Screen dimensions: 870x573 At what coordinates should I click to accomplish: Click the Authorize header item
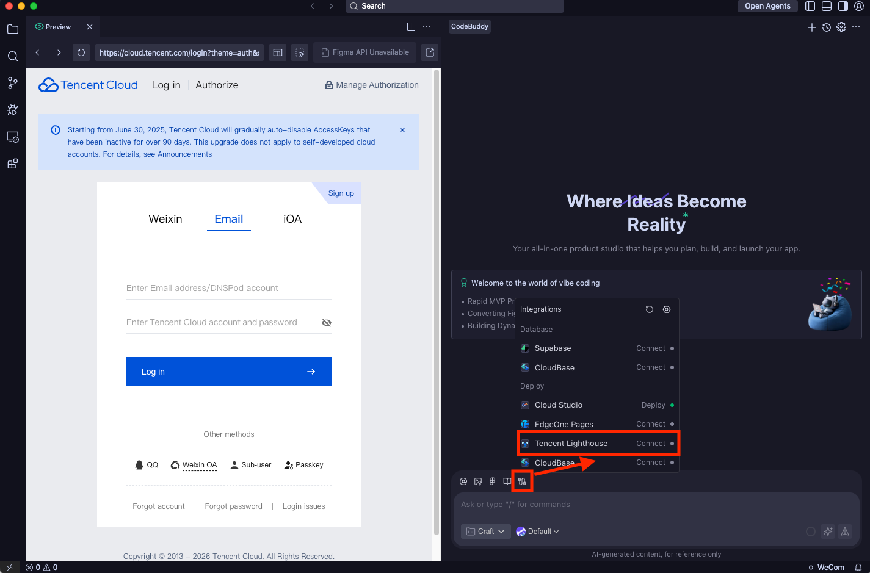point(217,85)
